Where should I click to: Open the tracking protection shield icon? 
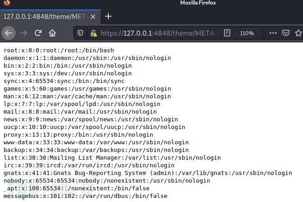coord(81,33)
